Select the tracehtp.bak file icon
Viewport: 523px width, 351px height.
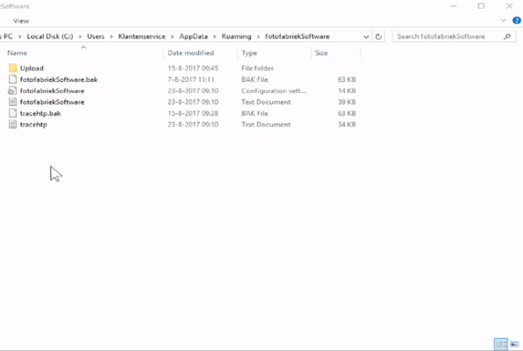12,114
